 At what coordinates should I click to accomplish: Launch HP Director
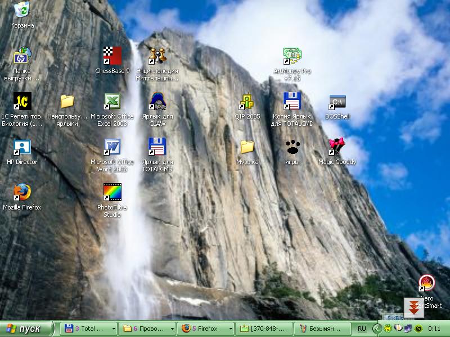pos(22,147)
